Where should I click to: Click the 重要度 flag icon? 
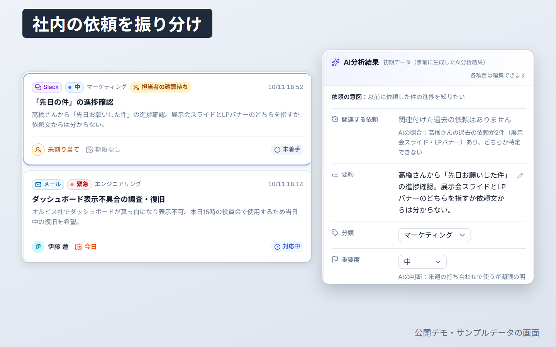click(335, 259)
